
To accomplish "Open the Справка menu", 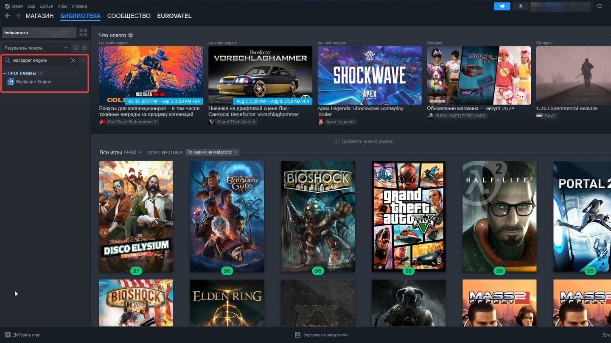I will 80,6.
